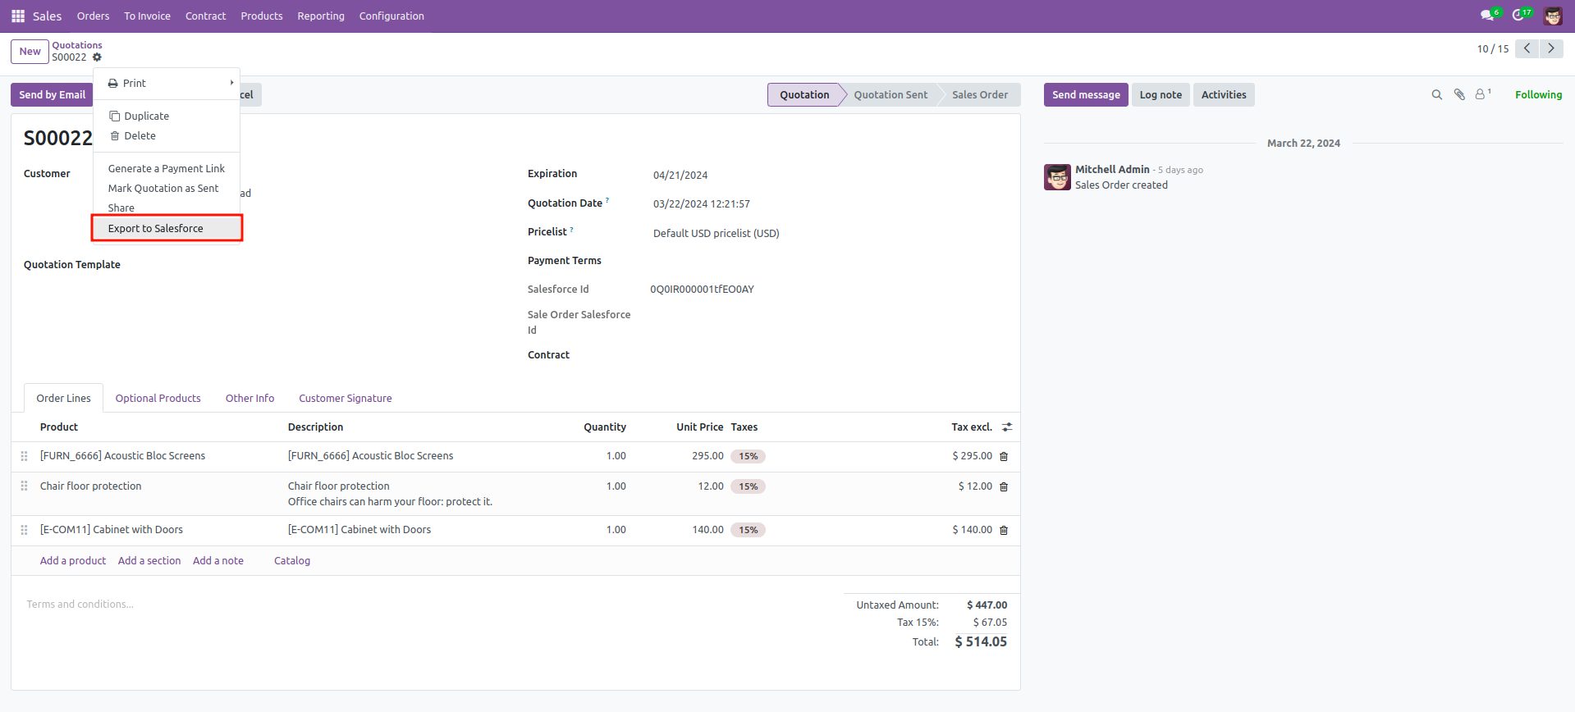
Task: Click the Expiration date field 04/21/2024
Action: coord(680,176)
